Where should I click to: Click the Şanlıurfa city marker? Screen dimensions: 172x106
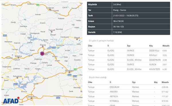[31, 98]
